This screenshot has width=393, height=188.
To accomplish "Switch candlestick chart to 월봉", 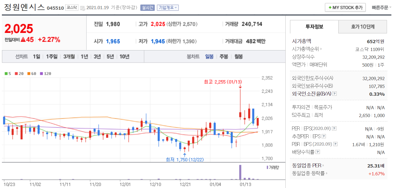I will click(x=238, y=57).
